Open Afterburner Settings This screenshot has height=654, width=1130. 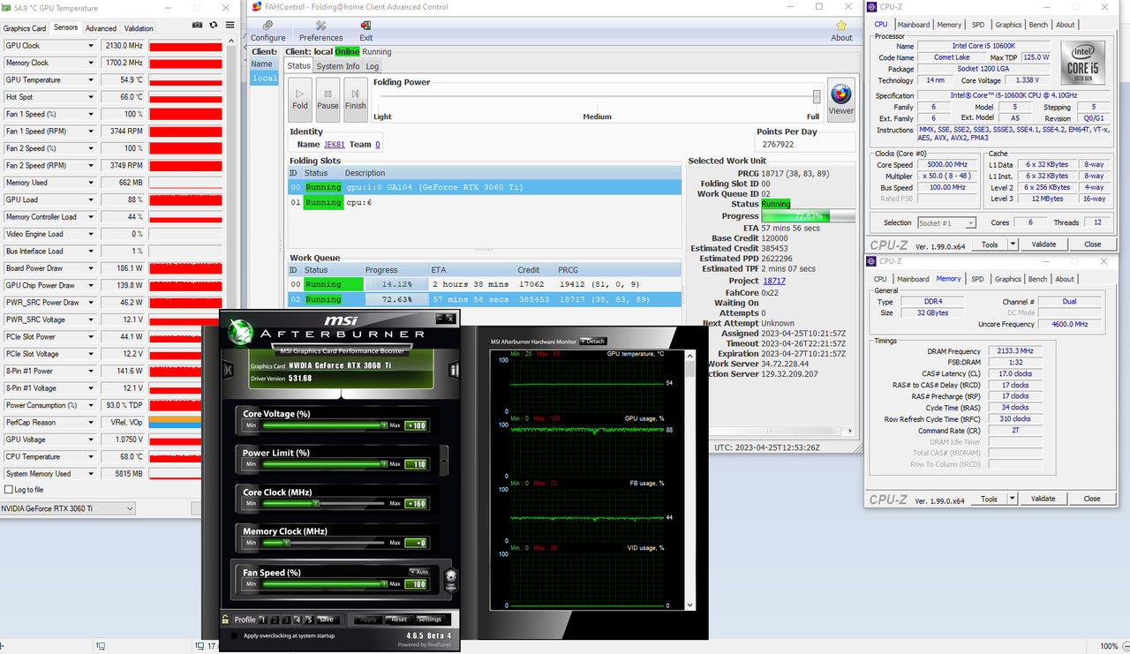pos(429,620)
